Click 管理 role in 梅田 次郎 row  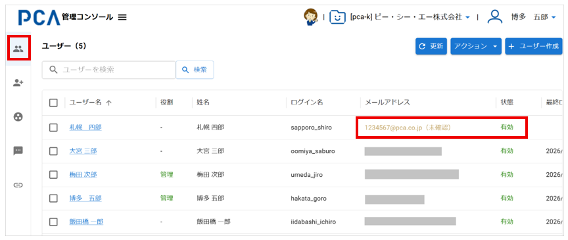(x=166, y=175)
